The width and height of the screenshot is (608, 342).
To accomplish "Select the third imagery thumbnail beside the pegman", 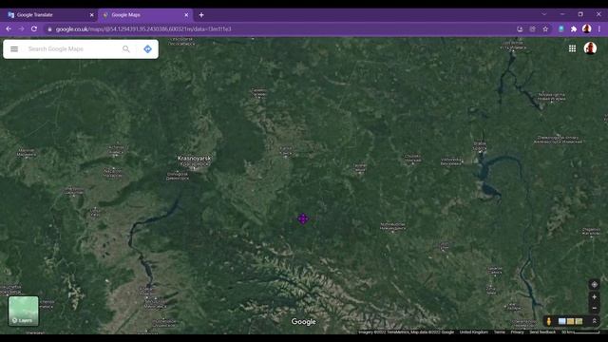I will (x=579, y=321).
